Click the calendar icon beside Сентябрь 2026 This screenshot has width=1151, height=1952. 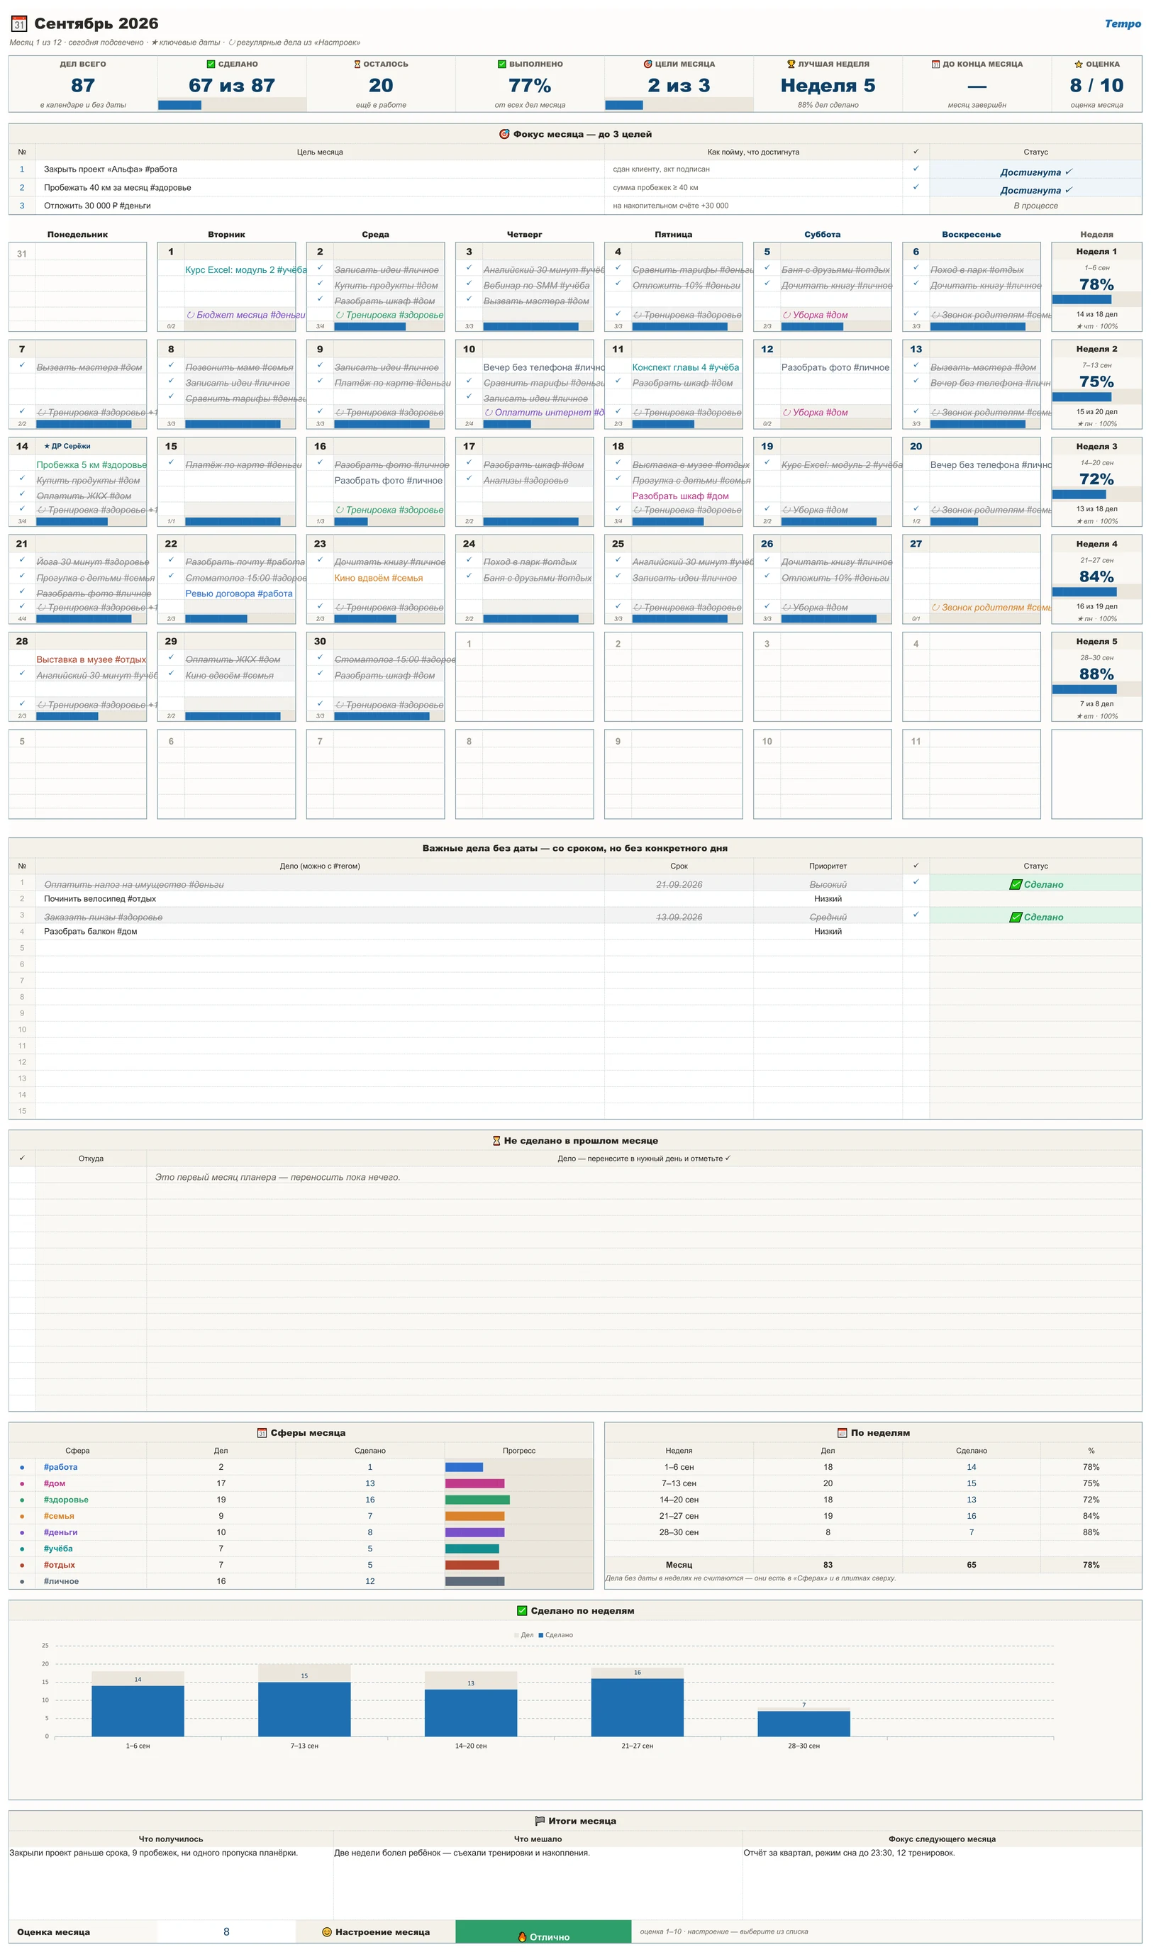(x=18, y=24)
